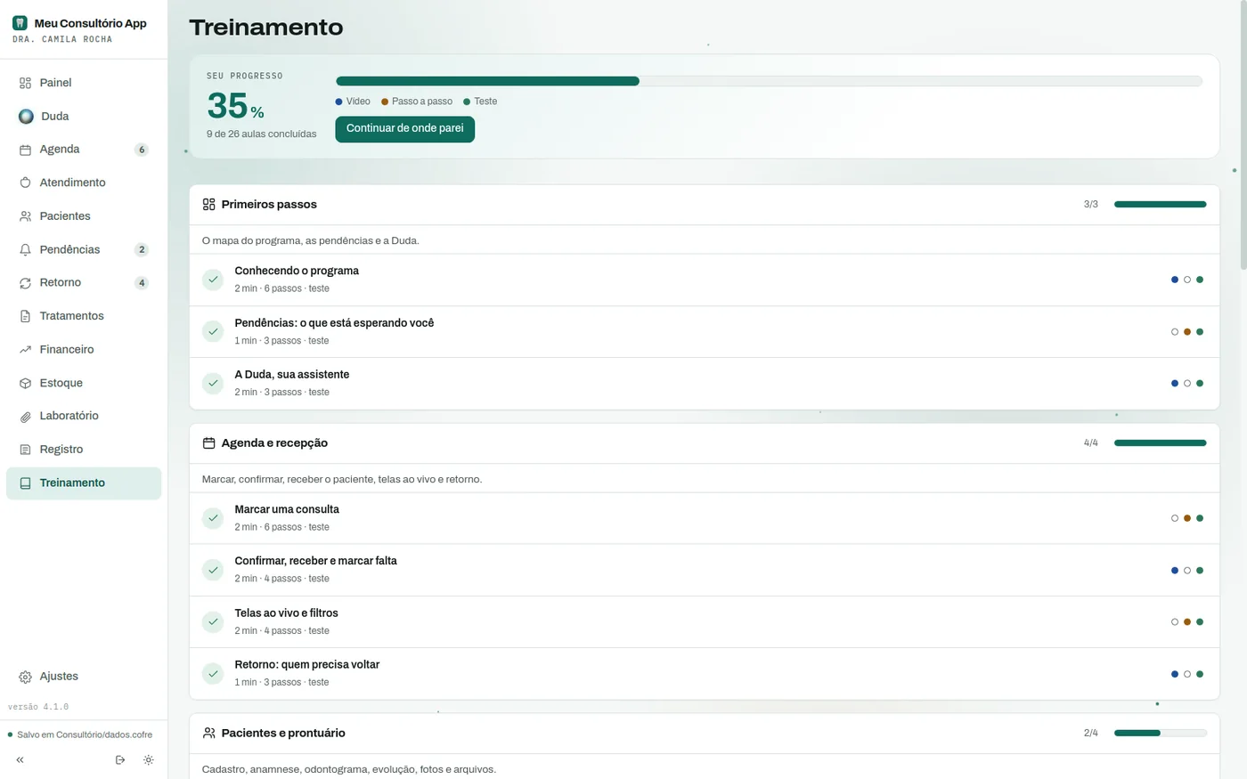Open Laboratório from the sidebar
Screen dimensions: 1247x779
click(x=84, y=416)
